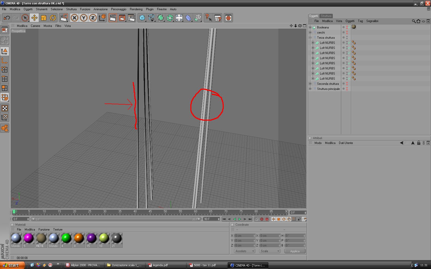Add a cube primitive object
431x269 pixels.
coord(142,18)
